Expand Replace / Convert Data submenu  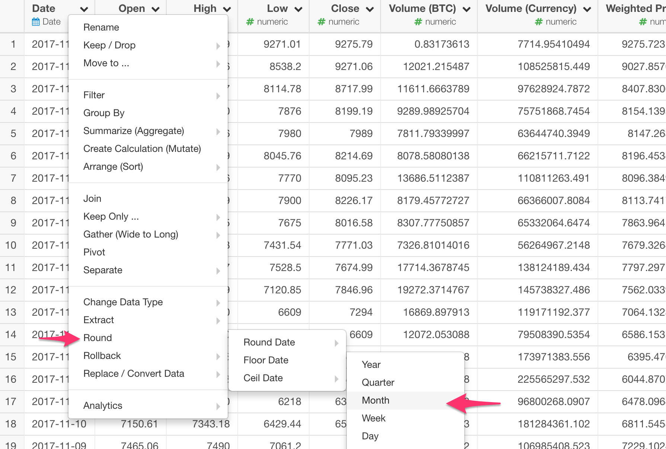(148, 373)
